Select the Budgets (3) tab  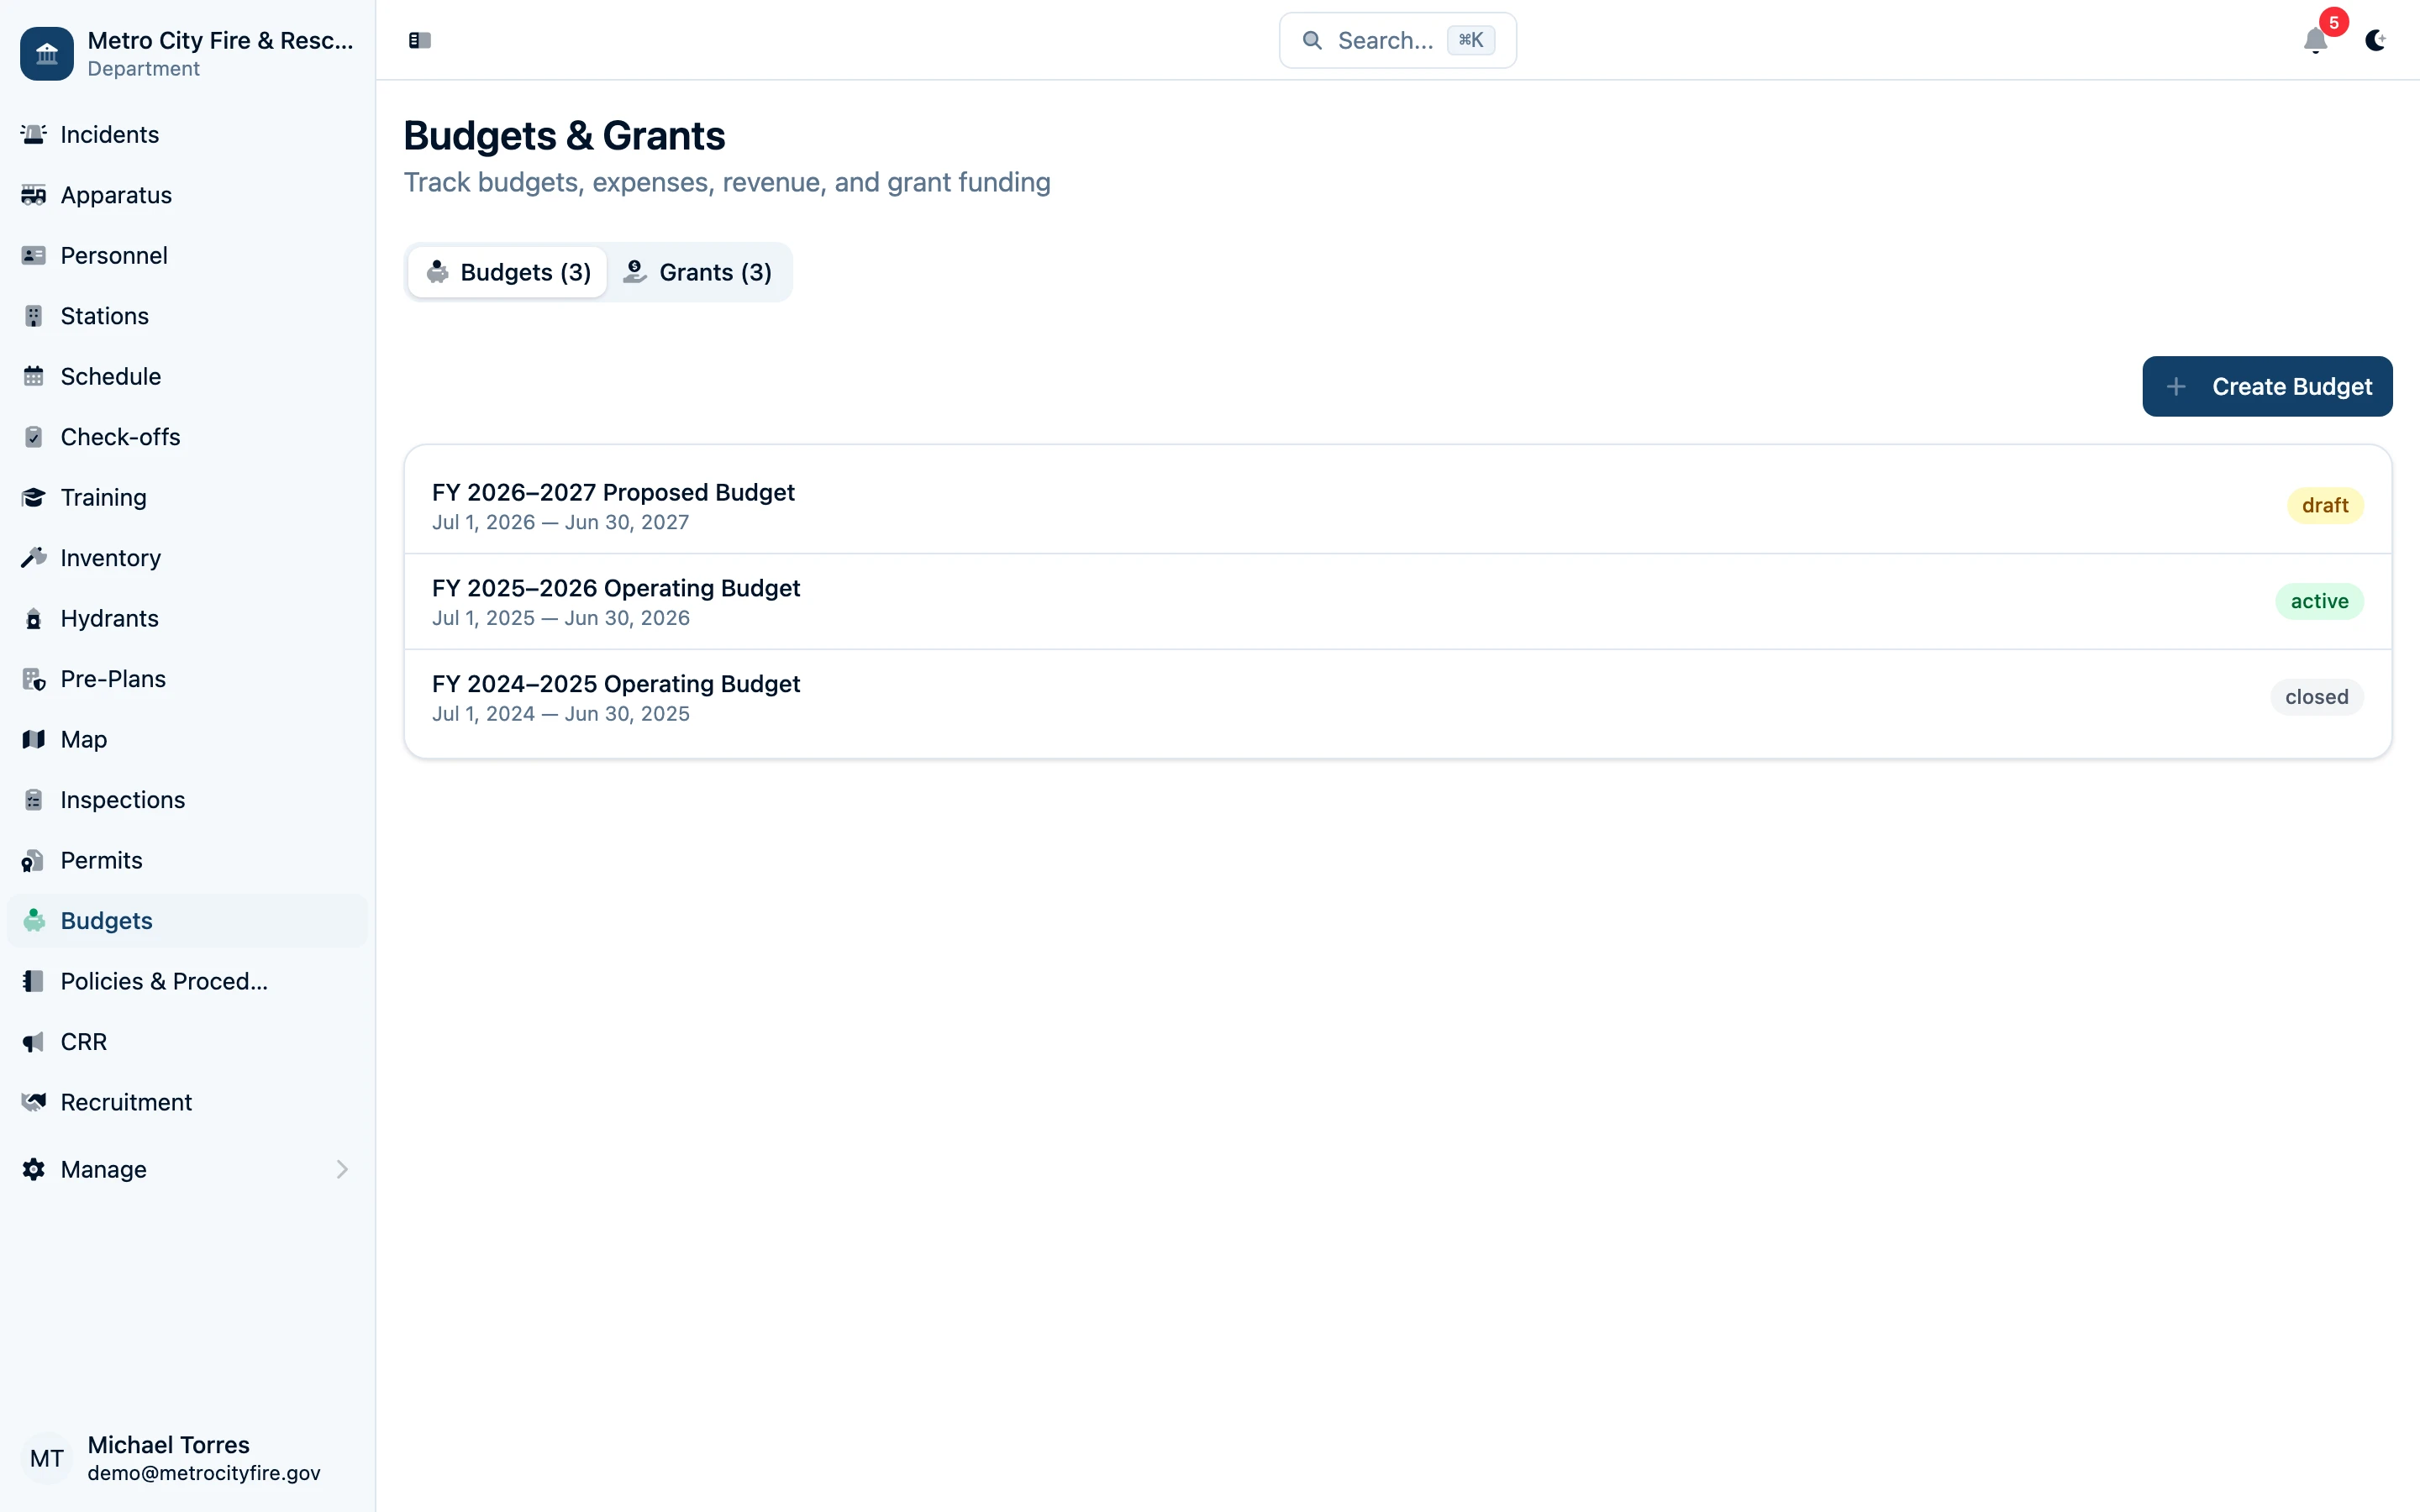(506, 271)
